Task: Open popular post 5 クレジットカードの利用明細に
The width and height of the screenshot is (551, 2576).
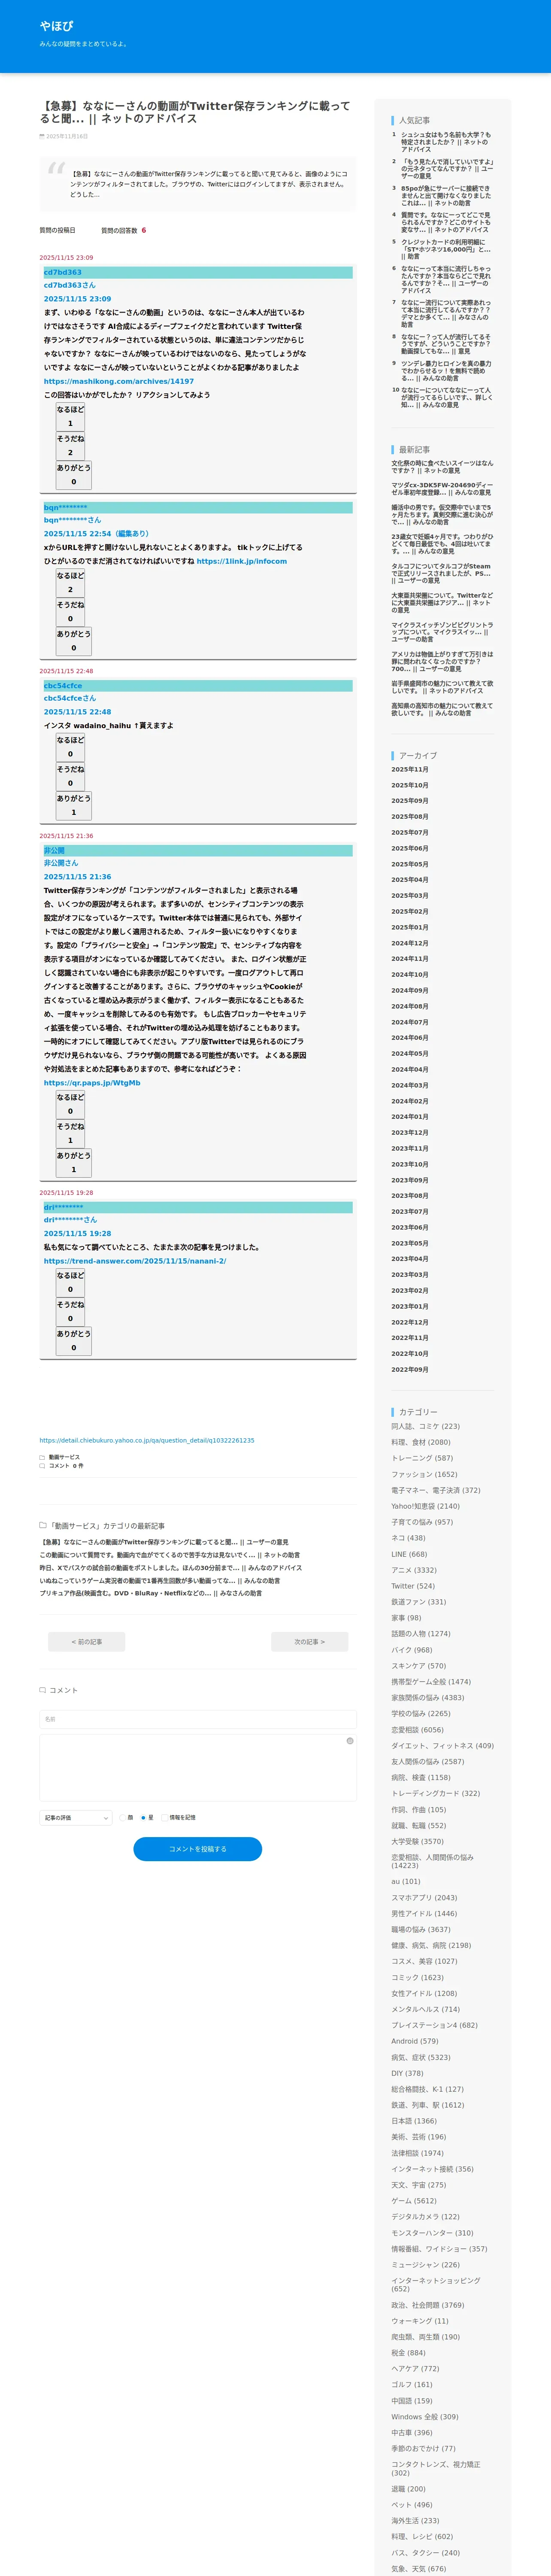Action: click(x=446, y=249)
